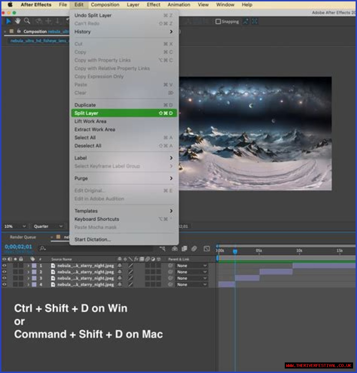Screen dimensions: 357x373
Task: Select the Hand tool
Action: tap(18, 21)
